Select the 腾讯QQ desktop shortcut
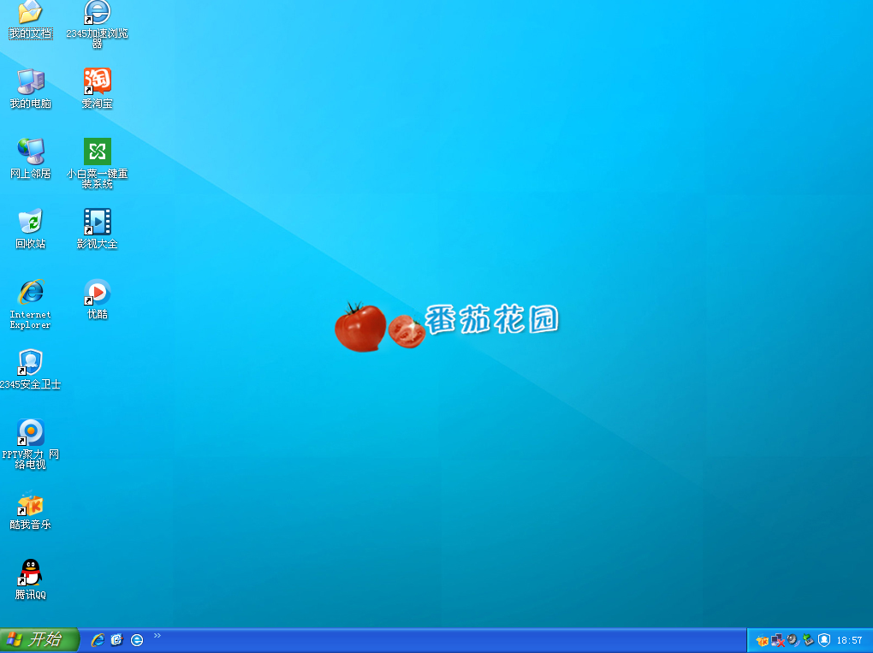Viewport: 873px width, 653px height. click(31, 580)
